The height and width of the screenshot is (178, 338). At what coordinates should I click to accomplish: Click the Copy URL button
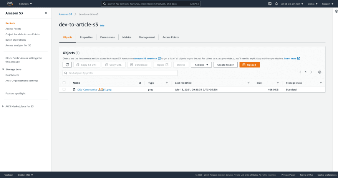point(113,65)
